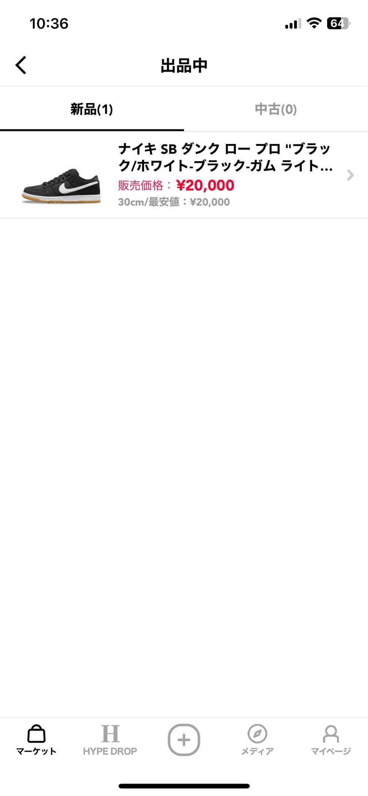Open the HYPE DROP H icon

coord(110,734)
